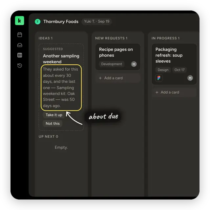Click the Oct 17 due date chip
The image size is (210, 210).
click(x=179, y=70)
